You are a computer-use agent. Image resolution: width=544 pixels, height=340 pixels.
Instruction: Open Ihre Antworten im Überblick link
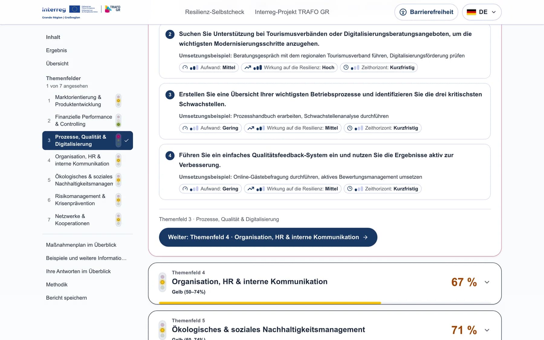[78, 271]
